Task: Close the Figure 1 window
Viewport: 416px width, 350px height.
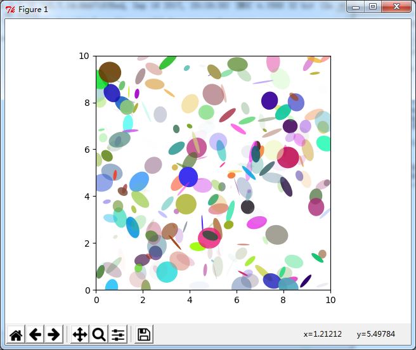Action: coord(396,7)
